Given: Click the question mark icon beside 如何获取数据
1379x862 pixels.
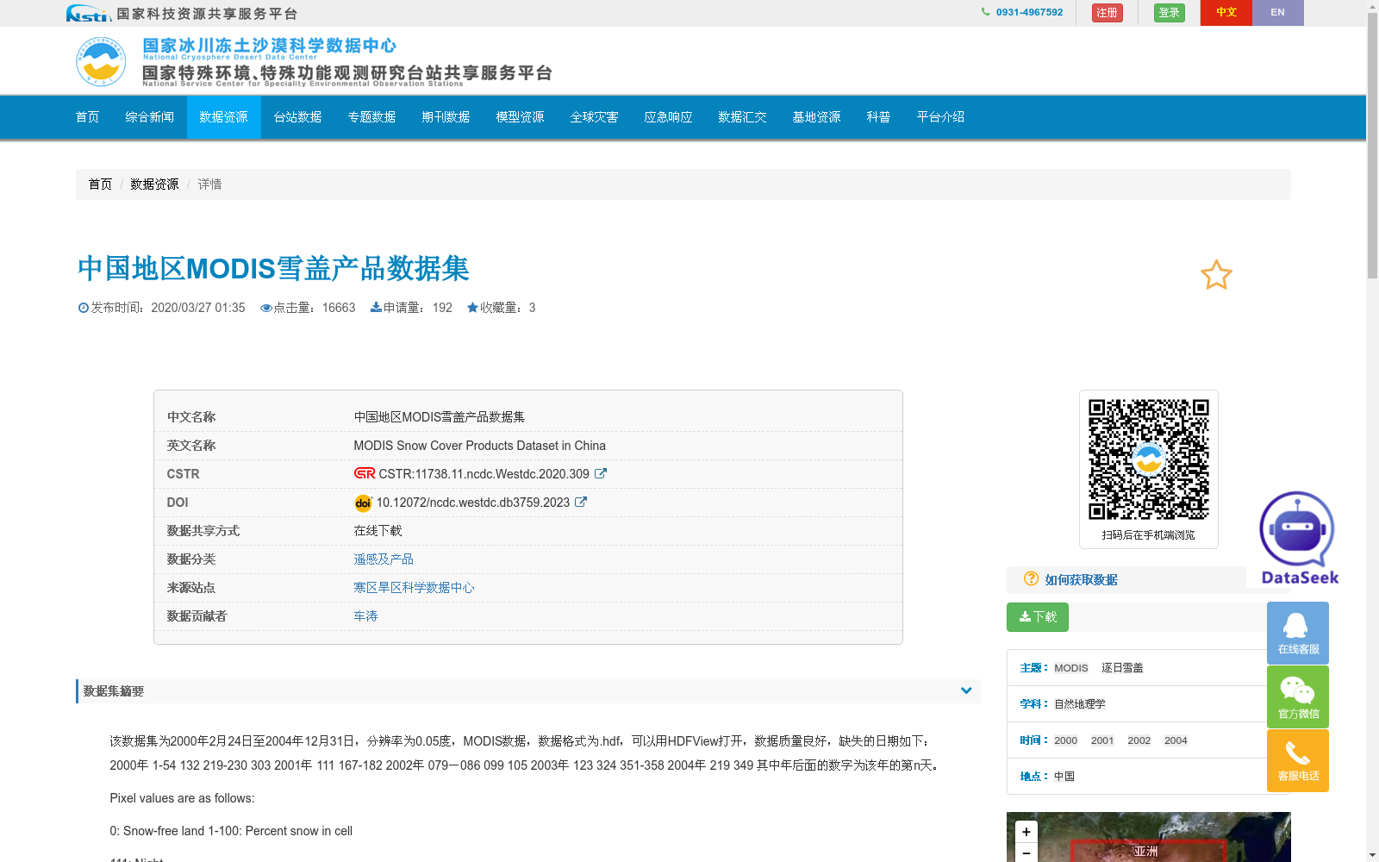Looking at the screenshot, I should [x=1031, y=579].
